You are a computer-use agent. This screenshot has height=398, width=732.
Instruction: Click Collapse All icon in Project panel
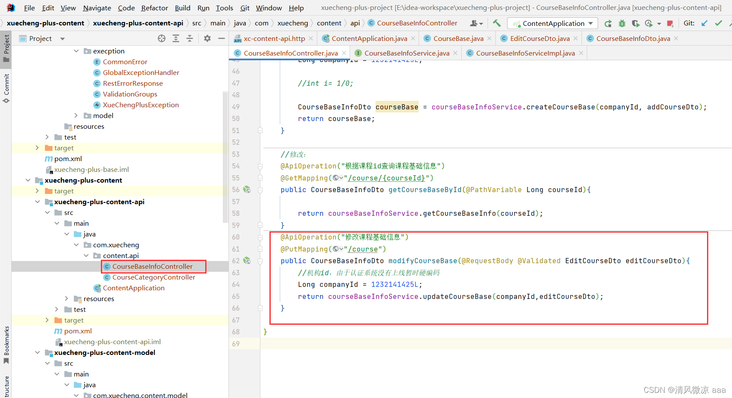(x=190, y=38)
